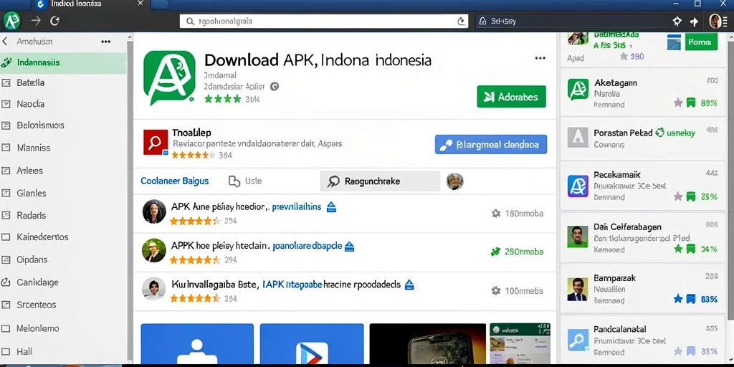Toggle the Melonlemo checkbox
734x367 pixels.
[x=6, y=328]
